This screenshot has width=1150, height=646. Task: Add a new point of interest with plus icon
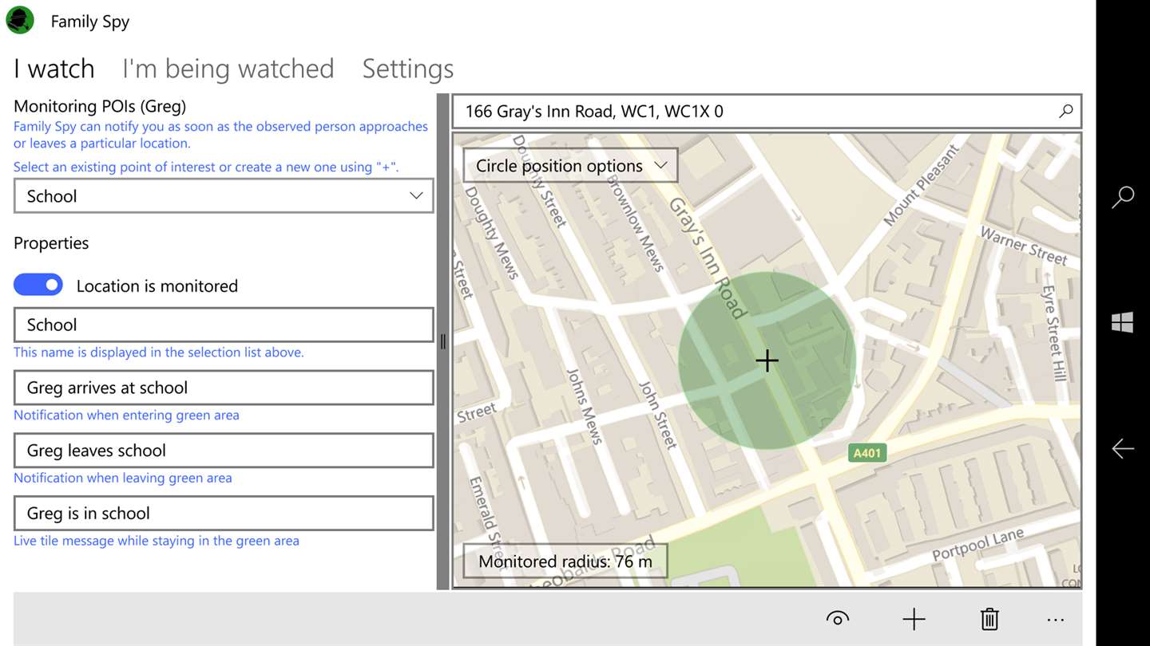(914, 619)
